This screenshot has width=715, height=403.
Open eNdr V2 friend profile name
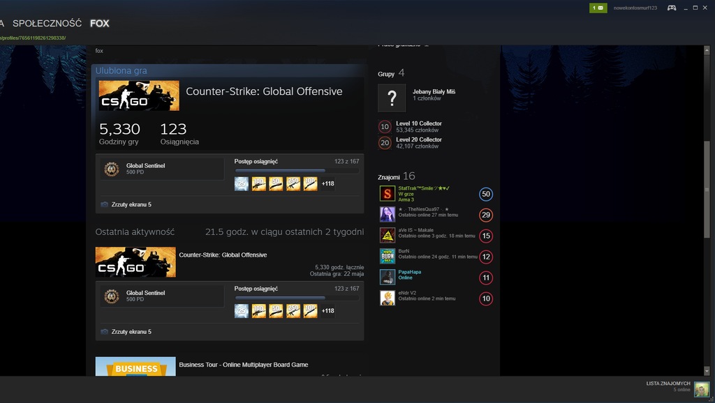click(407, 293)
